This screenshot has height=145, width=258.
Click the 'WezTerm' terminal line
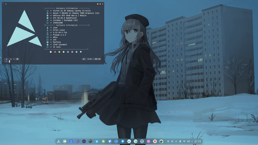click(57, 42)
